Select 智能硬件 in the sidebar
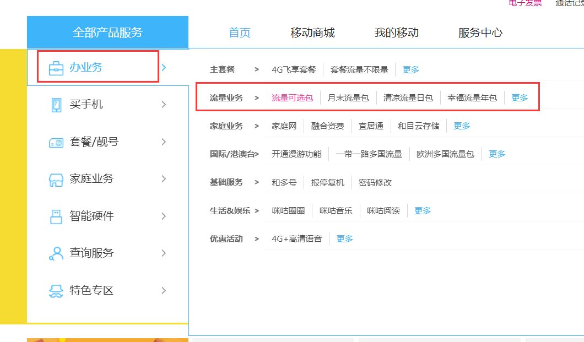584x342 pixels. pyautogui.click(x=91, y=216)
